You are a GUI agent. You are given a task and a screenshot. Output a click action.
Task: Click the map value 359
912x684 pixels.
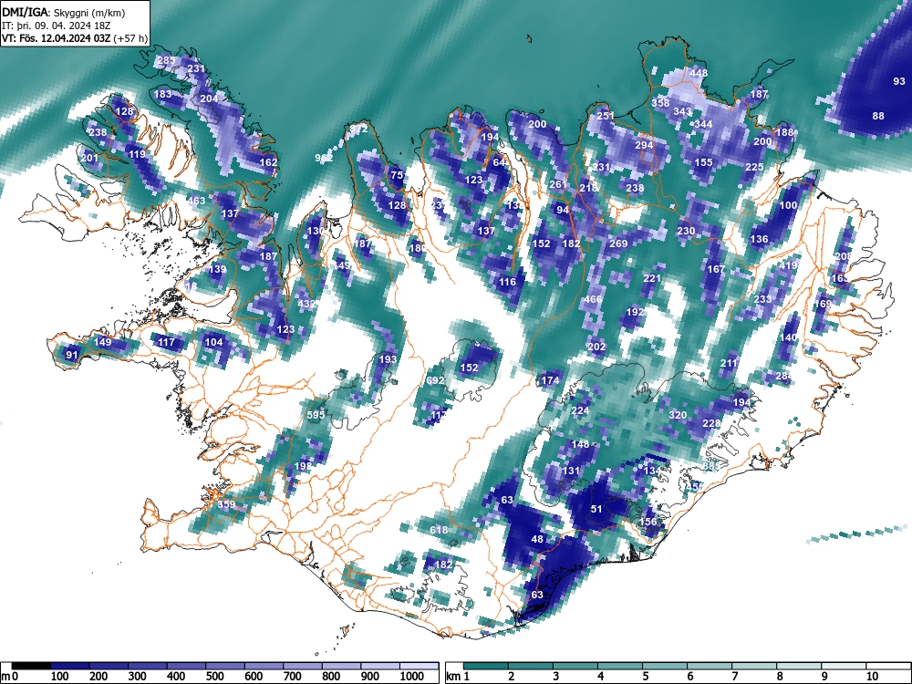click(226, 504)
